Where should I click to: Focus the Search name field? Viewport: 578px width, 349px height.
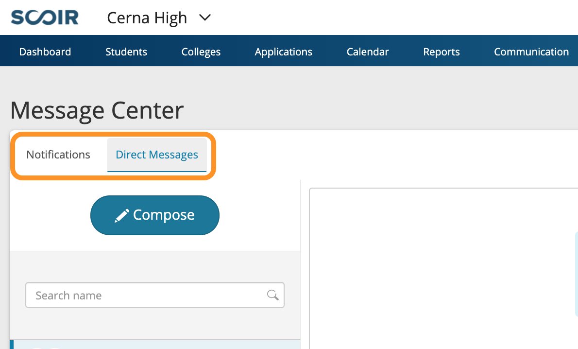(x=155, y=295)
